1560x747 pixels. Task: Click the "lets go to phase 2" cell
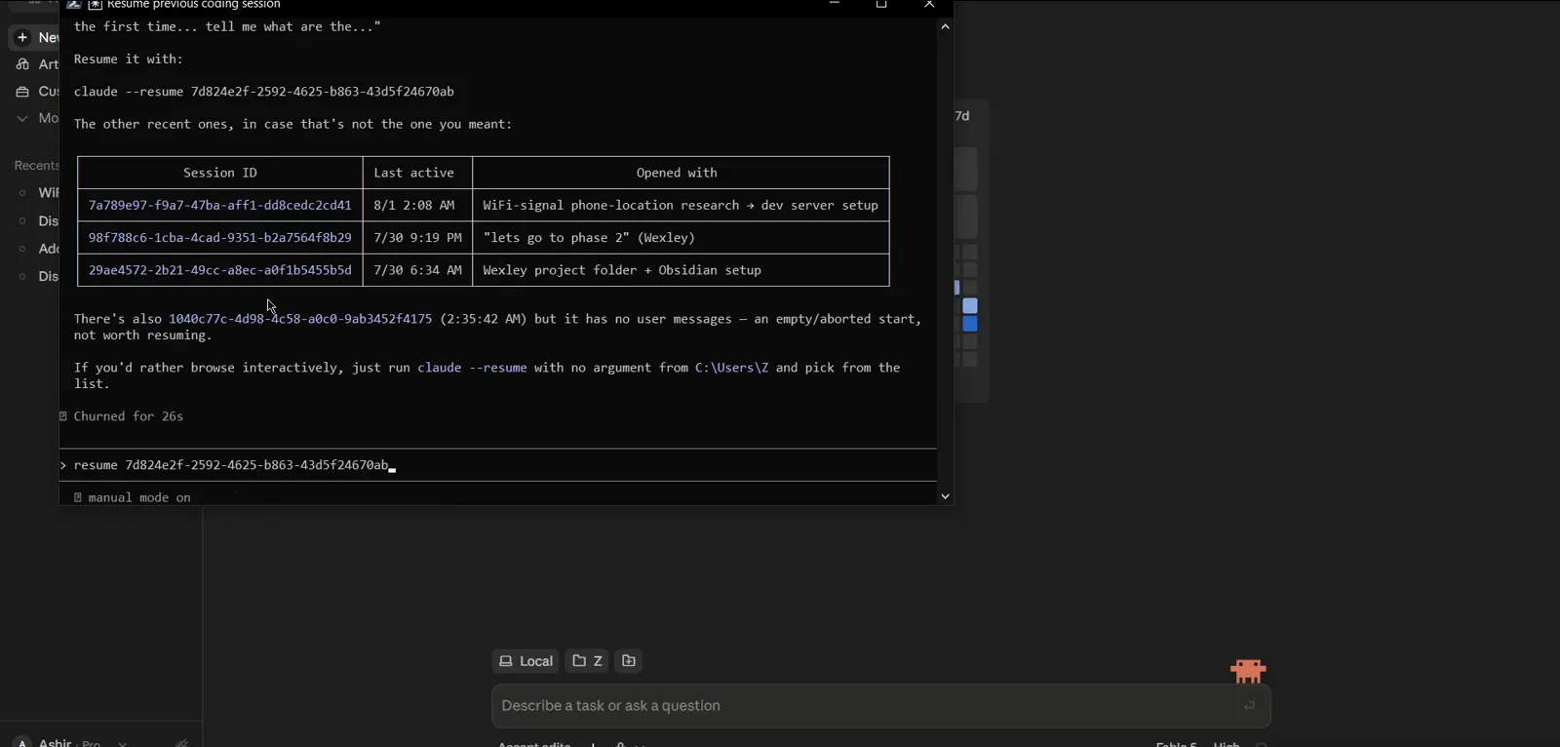pyautogui.click(x=681, y=237)
